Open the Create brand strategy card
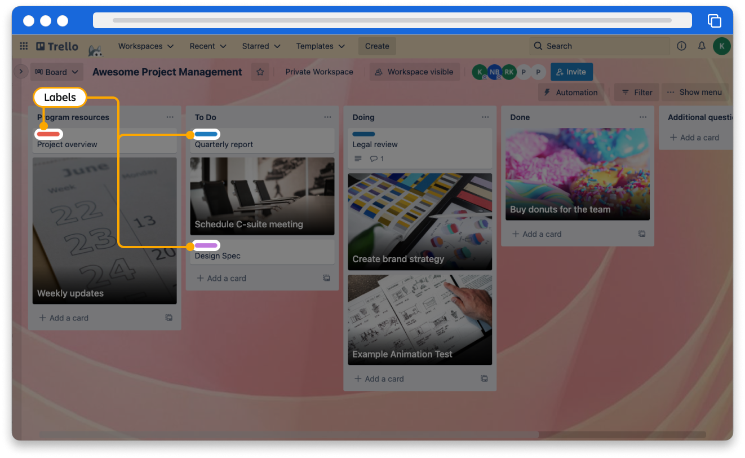 [420, 222]
